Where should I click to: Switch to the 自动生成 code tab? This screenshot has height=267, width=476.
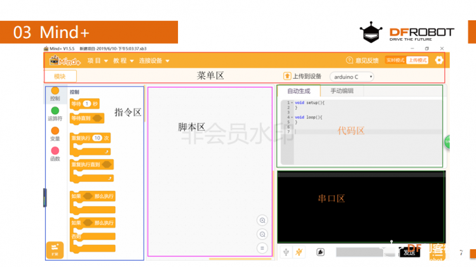point(299,91)
